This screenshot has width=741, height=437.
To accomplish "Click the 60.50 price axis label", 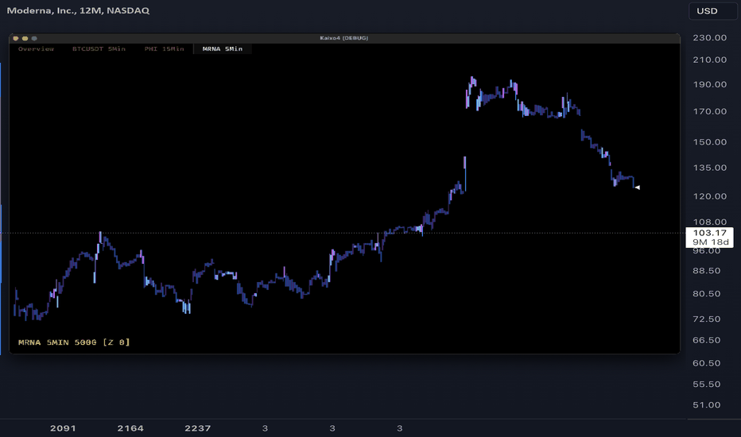I will pos(707,363).
